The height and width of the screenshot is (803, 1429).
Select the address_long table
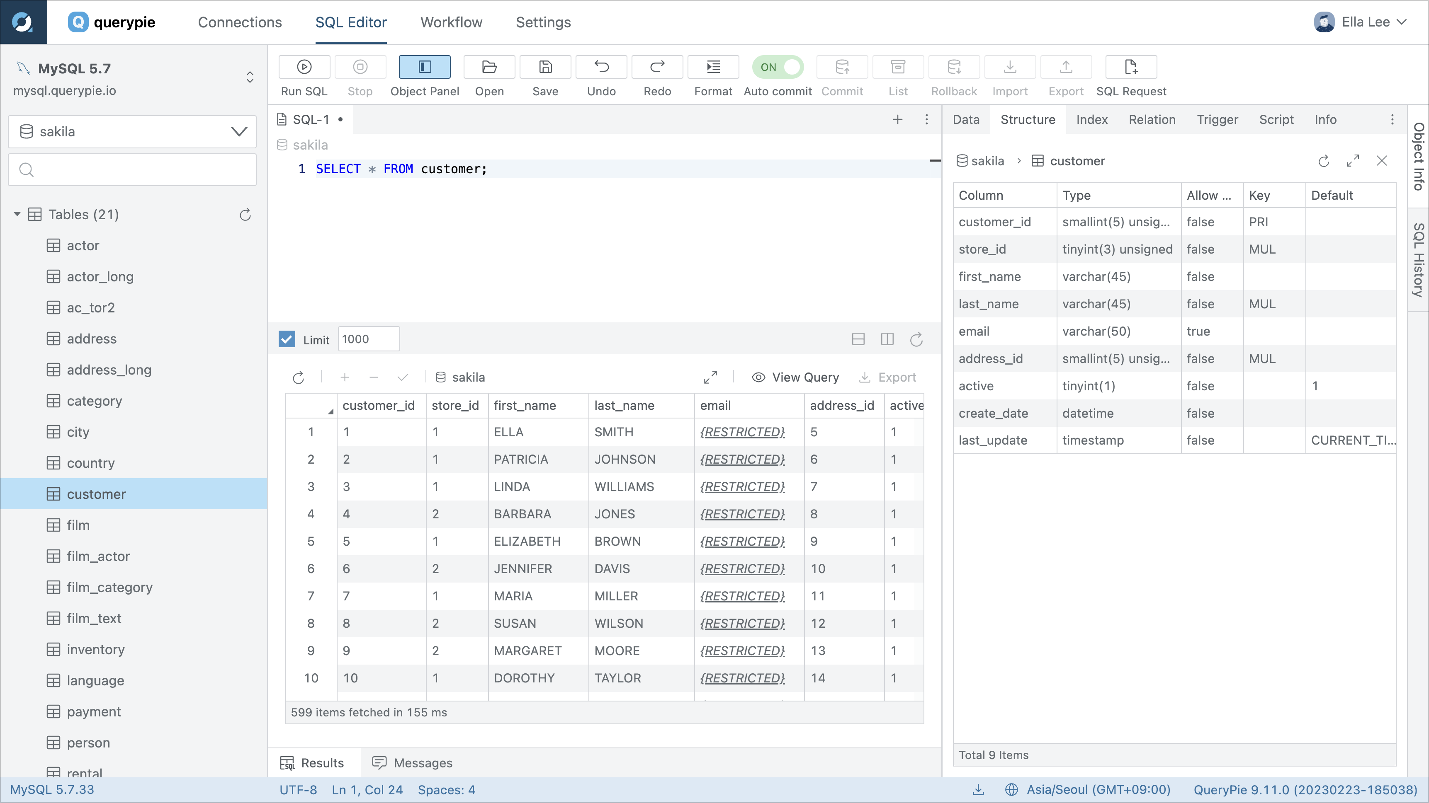134,370
